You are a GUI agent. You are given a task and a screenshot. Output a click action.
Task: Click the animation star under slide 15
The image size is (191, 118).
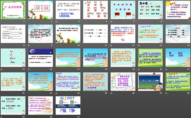click(x=1, y=69)
